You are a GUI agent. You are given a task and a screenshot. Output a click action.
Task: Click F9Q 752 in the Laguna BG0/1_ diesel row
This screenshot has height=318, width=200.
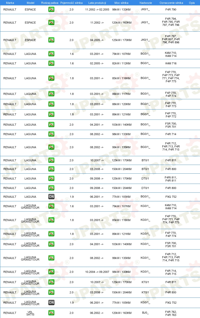click(171, 197)
